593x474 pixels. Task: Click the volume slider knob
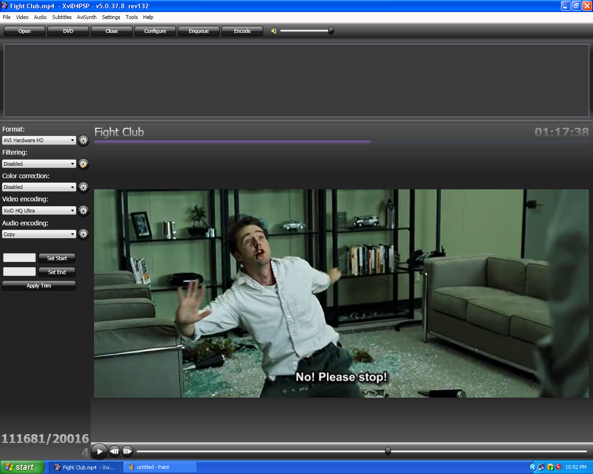331,31
